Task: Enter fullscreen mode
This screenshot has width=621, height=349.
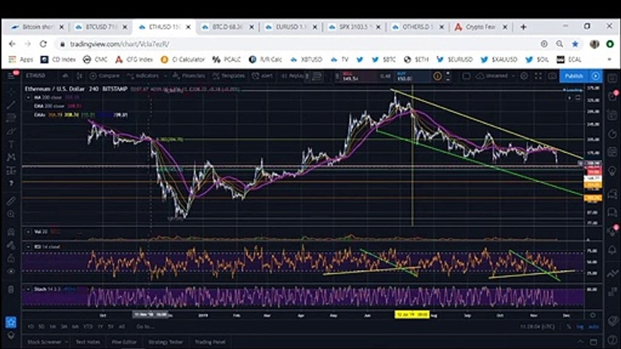Action: click(x=538, y=76)
